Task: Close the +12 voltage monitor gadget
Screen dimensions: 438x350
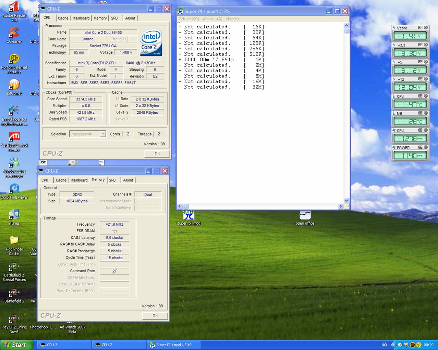Action: (426, 79)
